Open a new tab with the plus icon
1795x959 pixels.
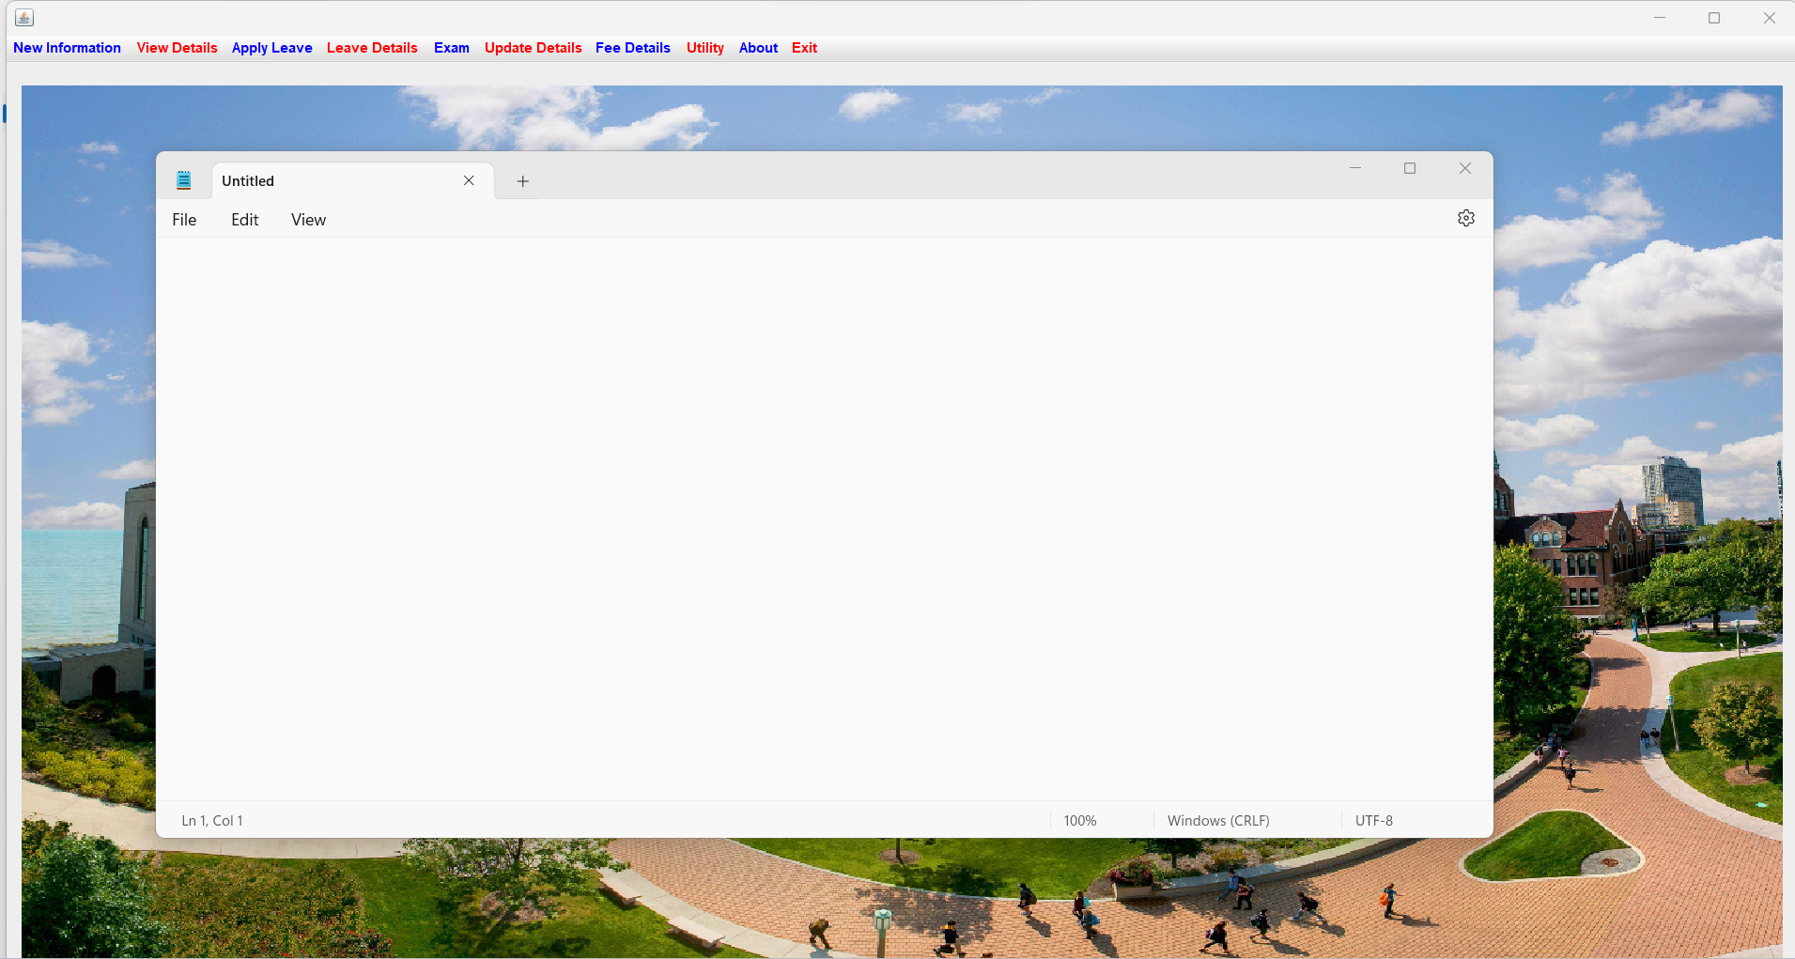point(522,180)
